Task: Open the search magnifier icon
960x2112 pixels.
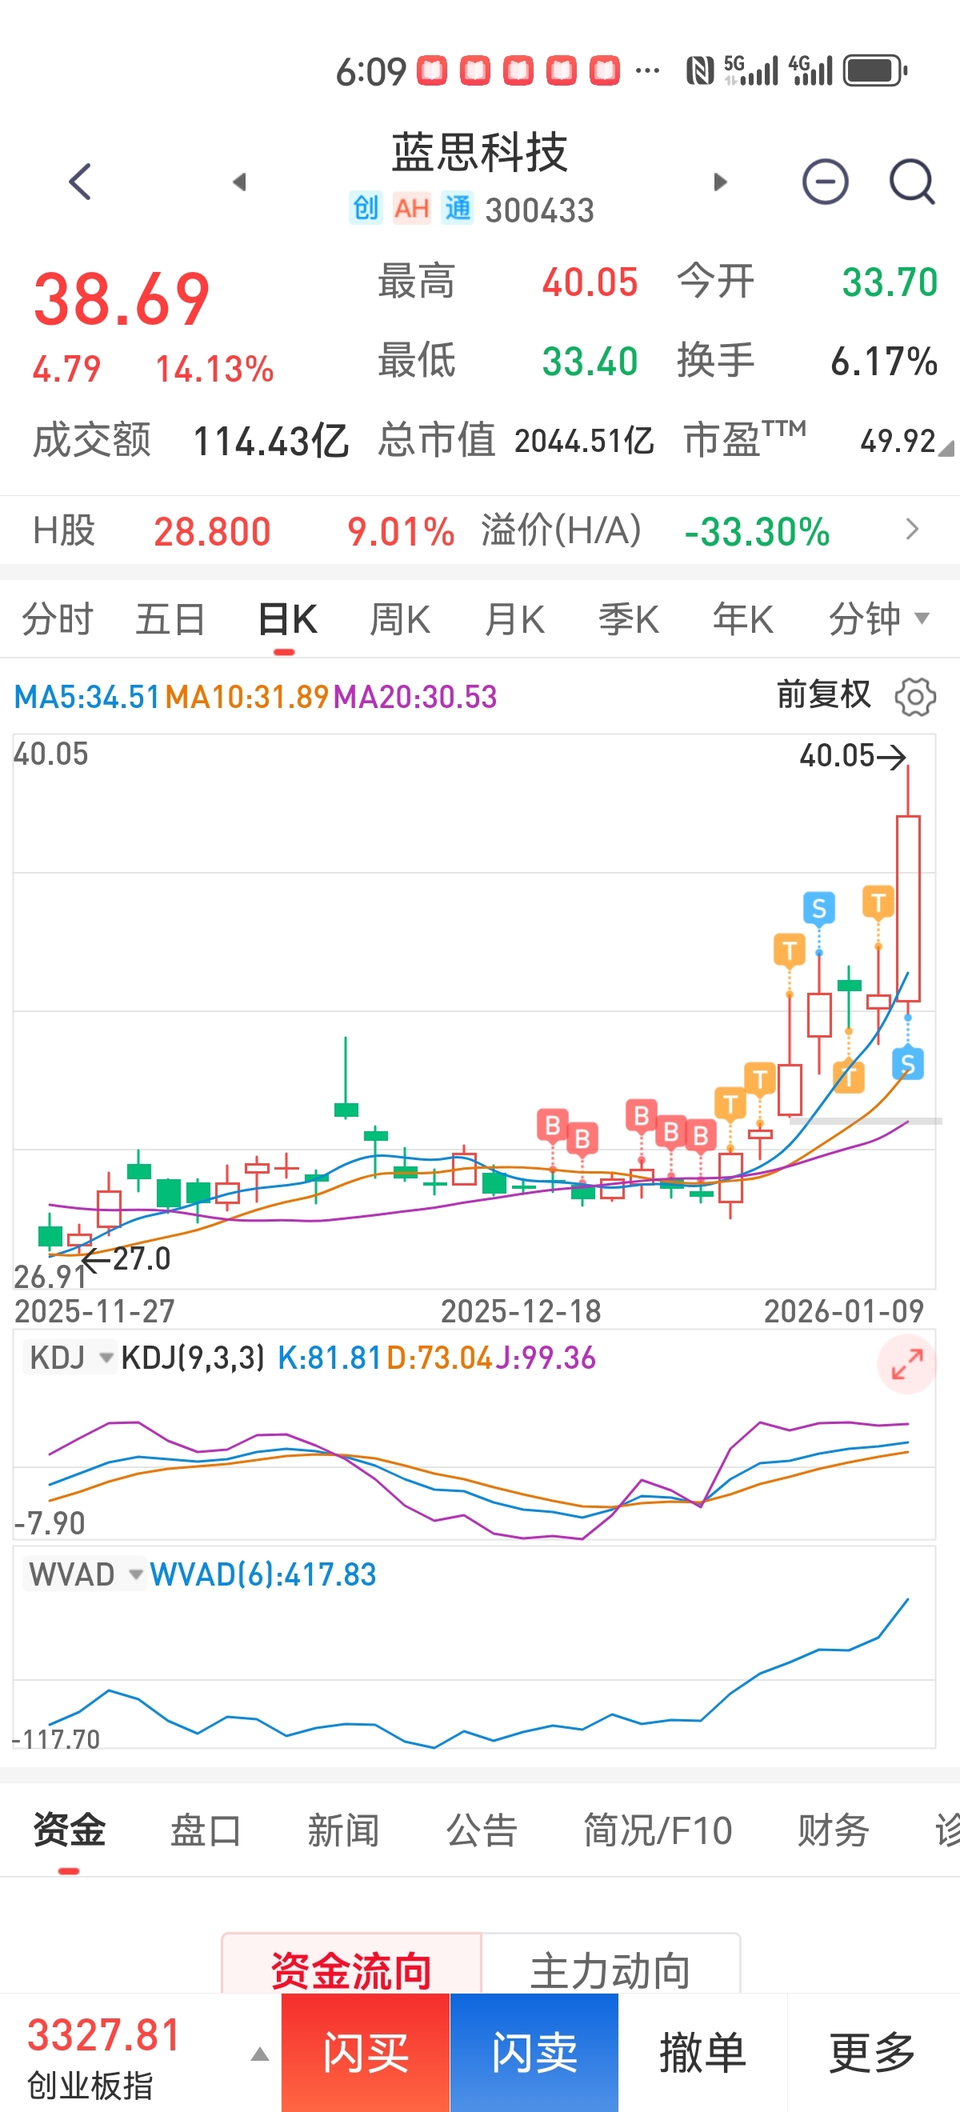Action: pos(913,181)
